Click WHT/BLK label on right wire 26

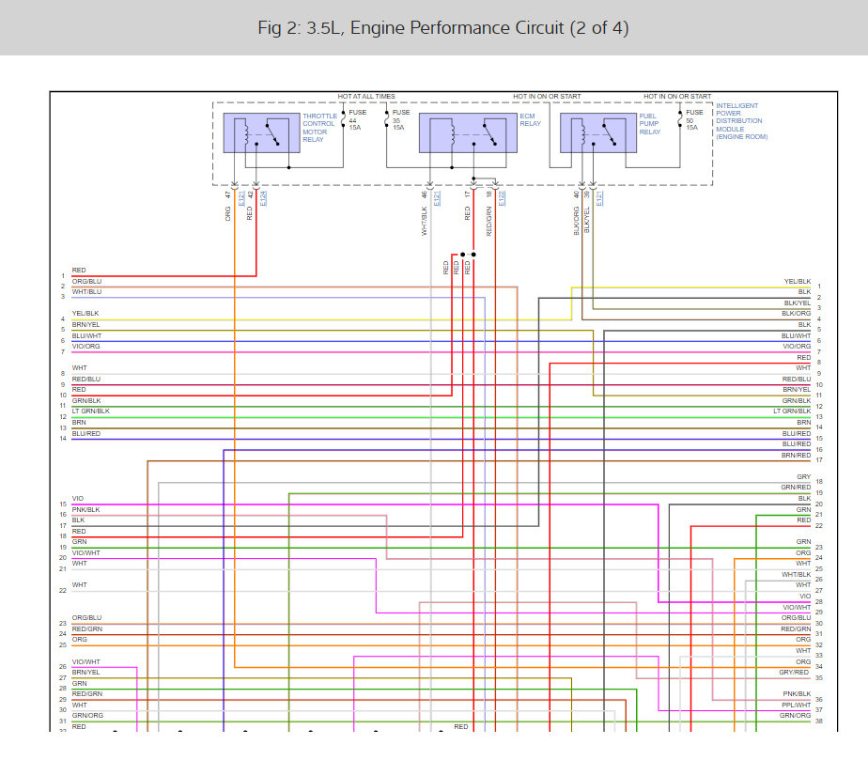click(x=796, y=575)
